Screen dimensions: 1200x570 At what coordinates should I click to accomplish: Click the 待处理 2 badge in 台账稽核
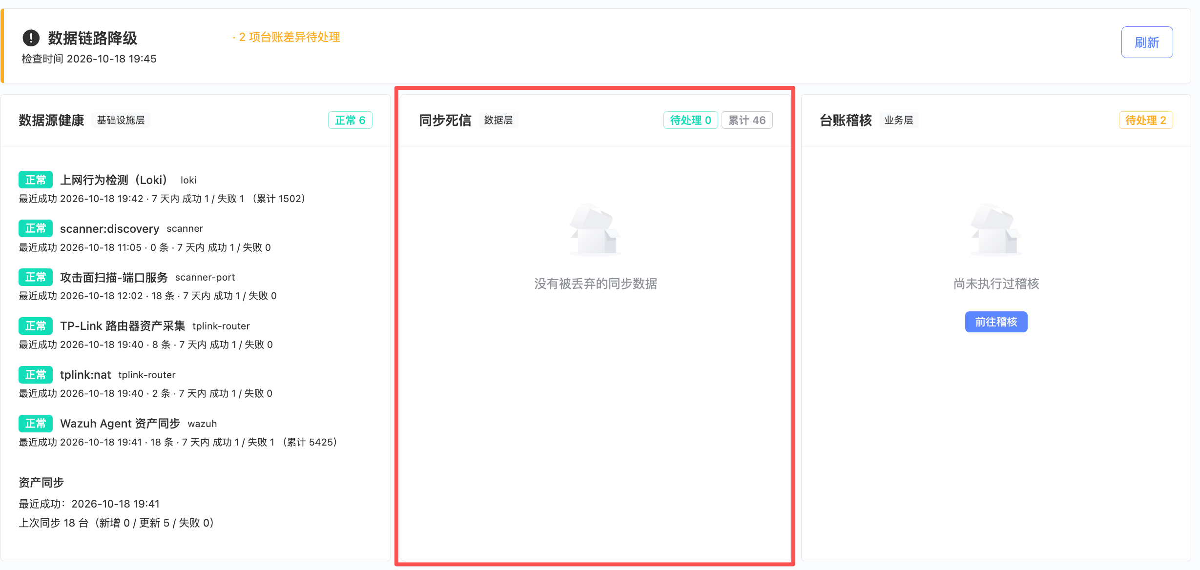coord(1145,120)
